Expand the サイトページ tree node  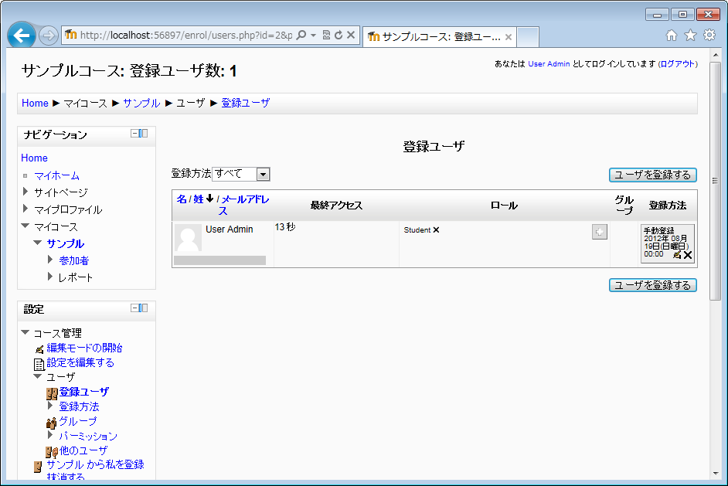[26, 192]
